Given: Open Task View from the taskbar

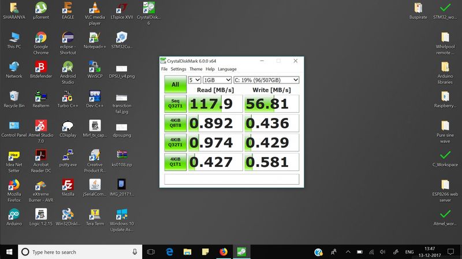Looking at the screenshot, I should click(151, 252).
